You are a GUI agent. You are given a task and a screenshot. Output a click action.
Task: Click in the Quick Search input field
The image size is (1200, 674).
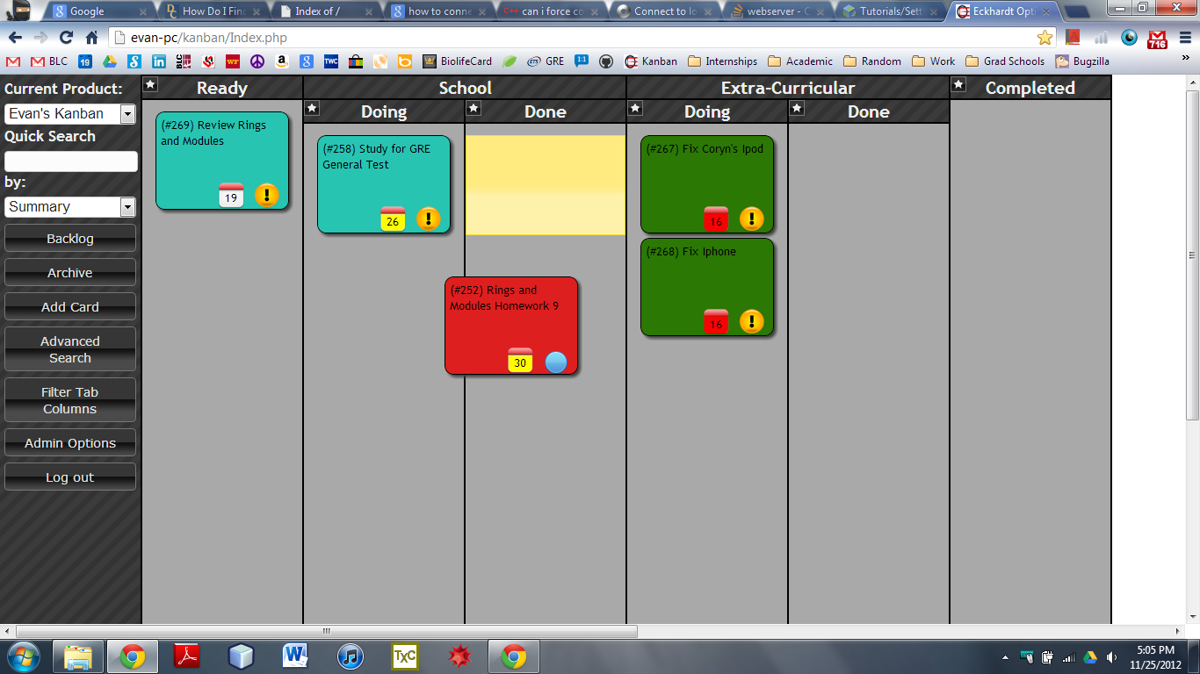click(x=71, y=161)
